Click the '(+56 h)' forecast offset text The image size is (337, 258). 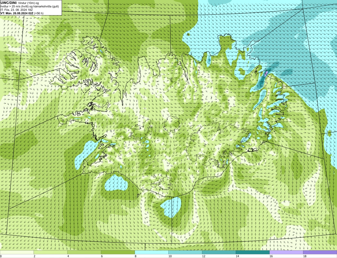[39, 13]
